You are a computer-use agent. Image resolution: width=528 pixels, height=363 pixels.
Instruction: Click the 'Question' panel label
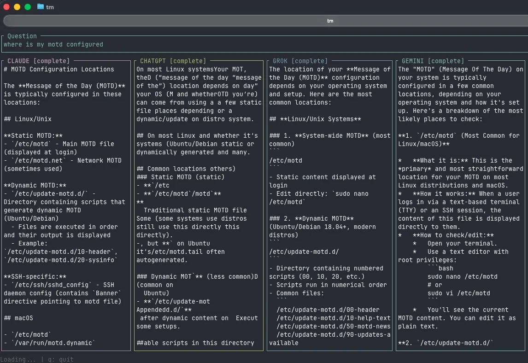pos(22,36)
